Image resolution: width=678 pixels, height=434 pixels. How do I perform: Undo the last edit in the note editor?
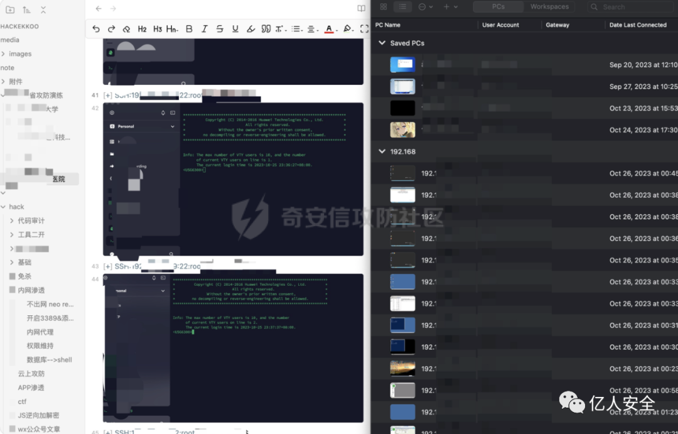coord(96,29)
